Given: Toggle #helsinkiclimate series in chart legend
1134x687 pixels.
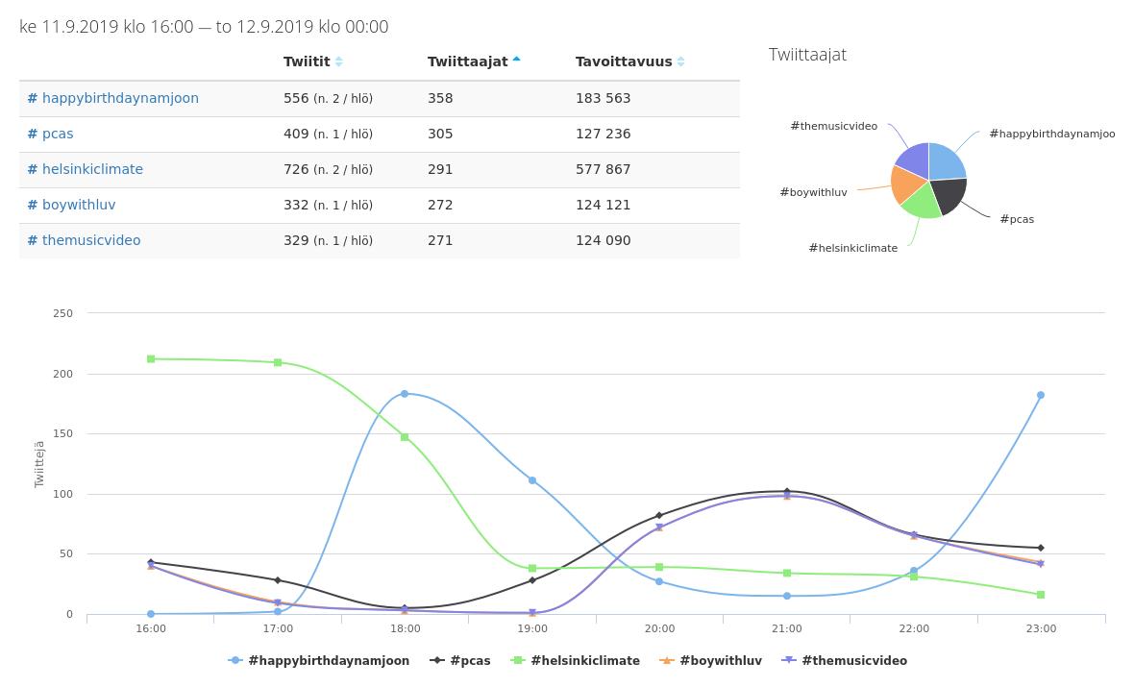Looking at the screenshot, I should point(575,660).
